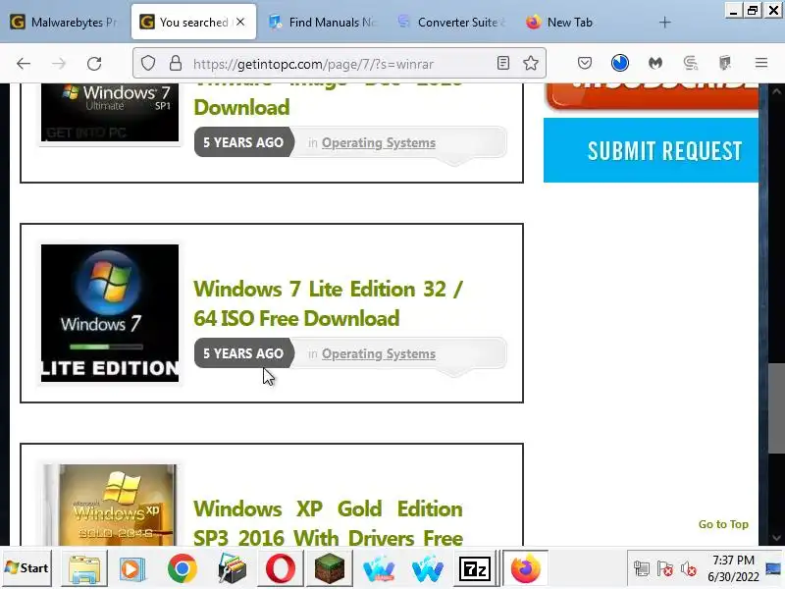The width and height of the screenshot is (785, 589).
Task: Click the forward navigation arrow
Action: click(59, 64)
